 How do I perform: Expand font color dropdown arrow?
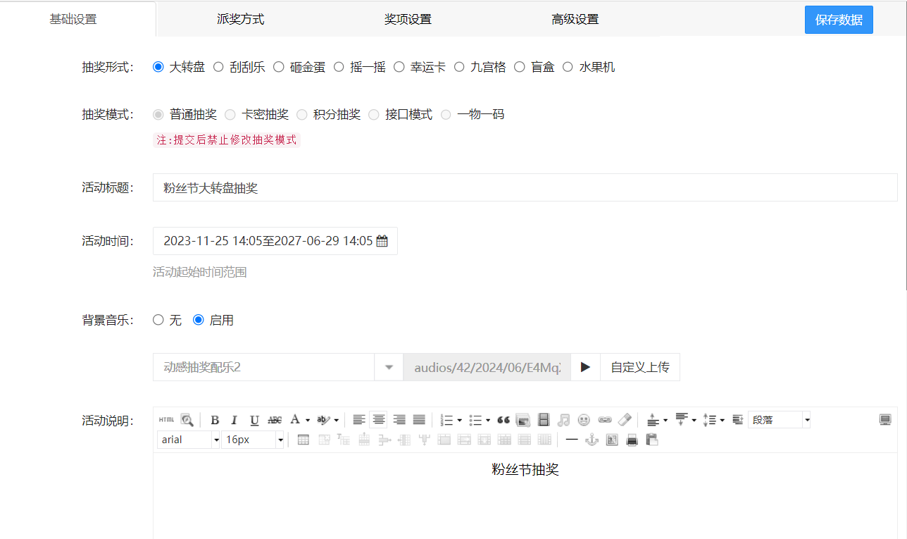[x=308, y=421]
